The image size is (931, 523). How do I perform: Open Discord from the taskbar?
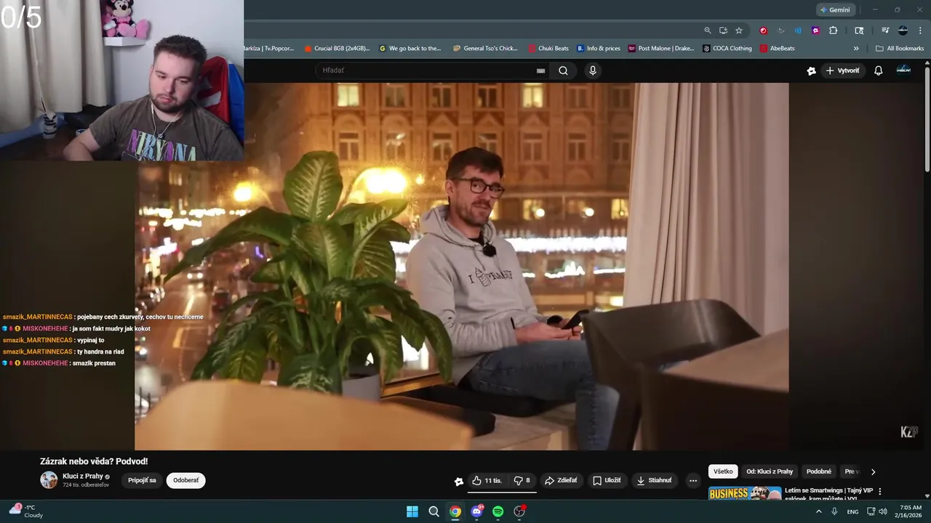tap(476, 511)
